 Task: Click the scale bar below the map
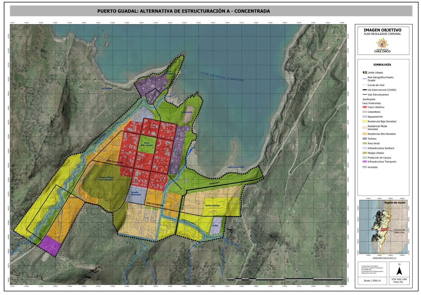pyautogui.click(x=284, y=279)
